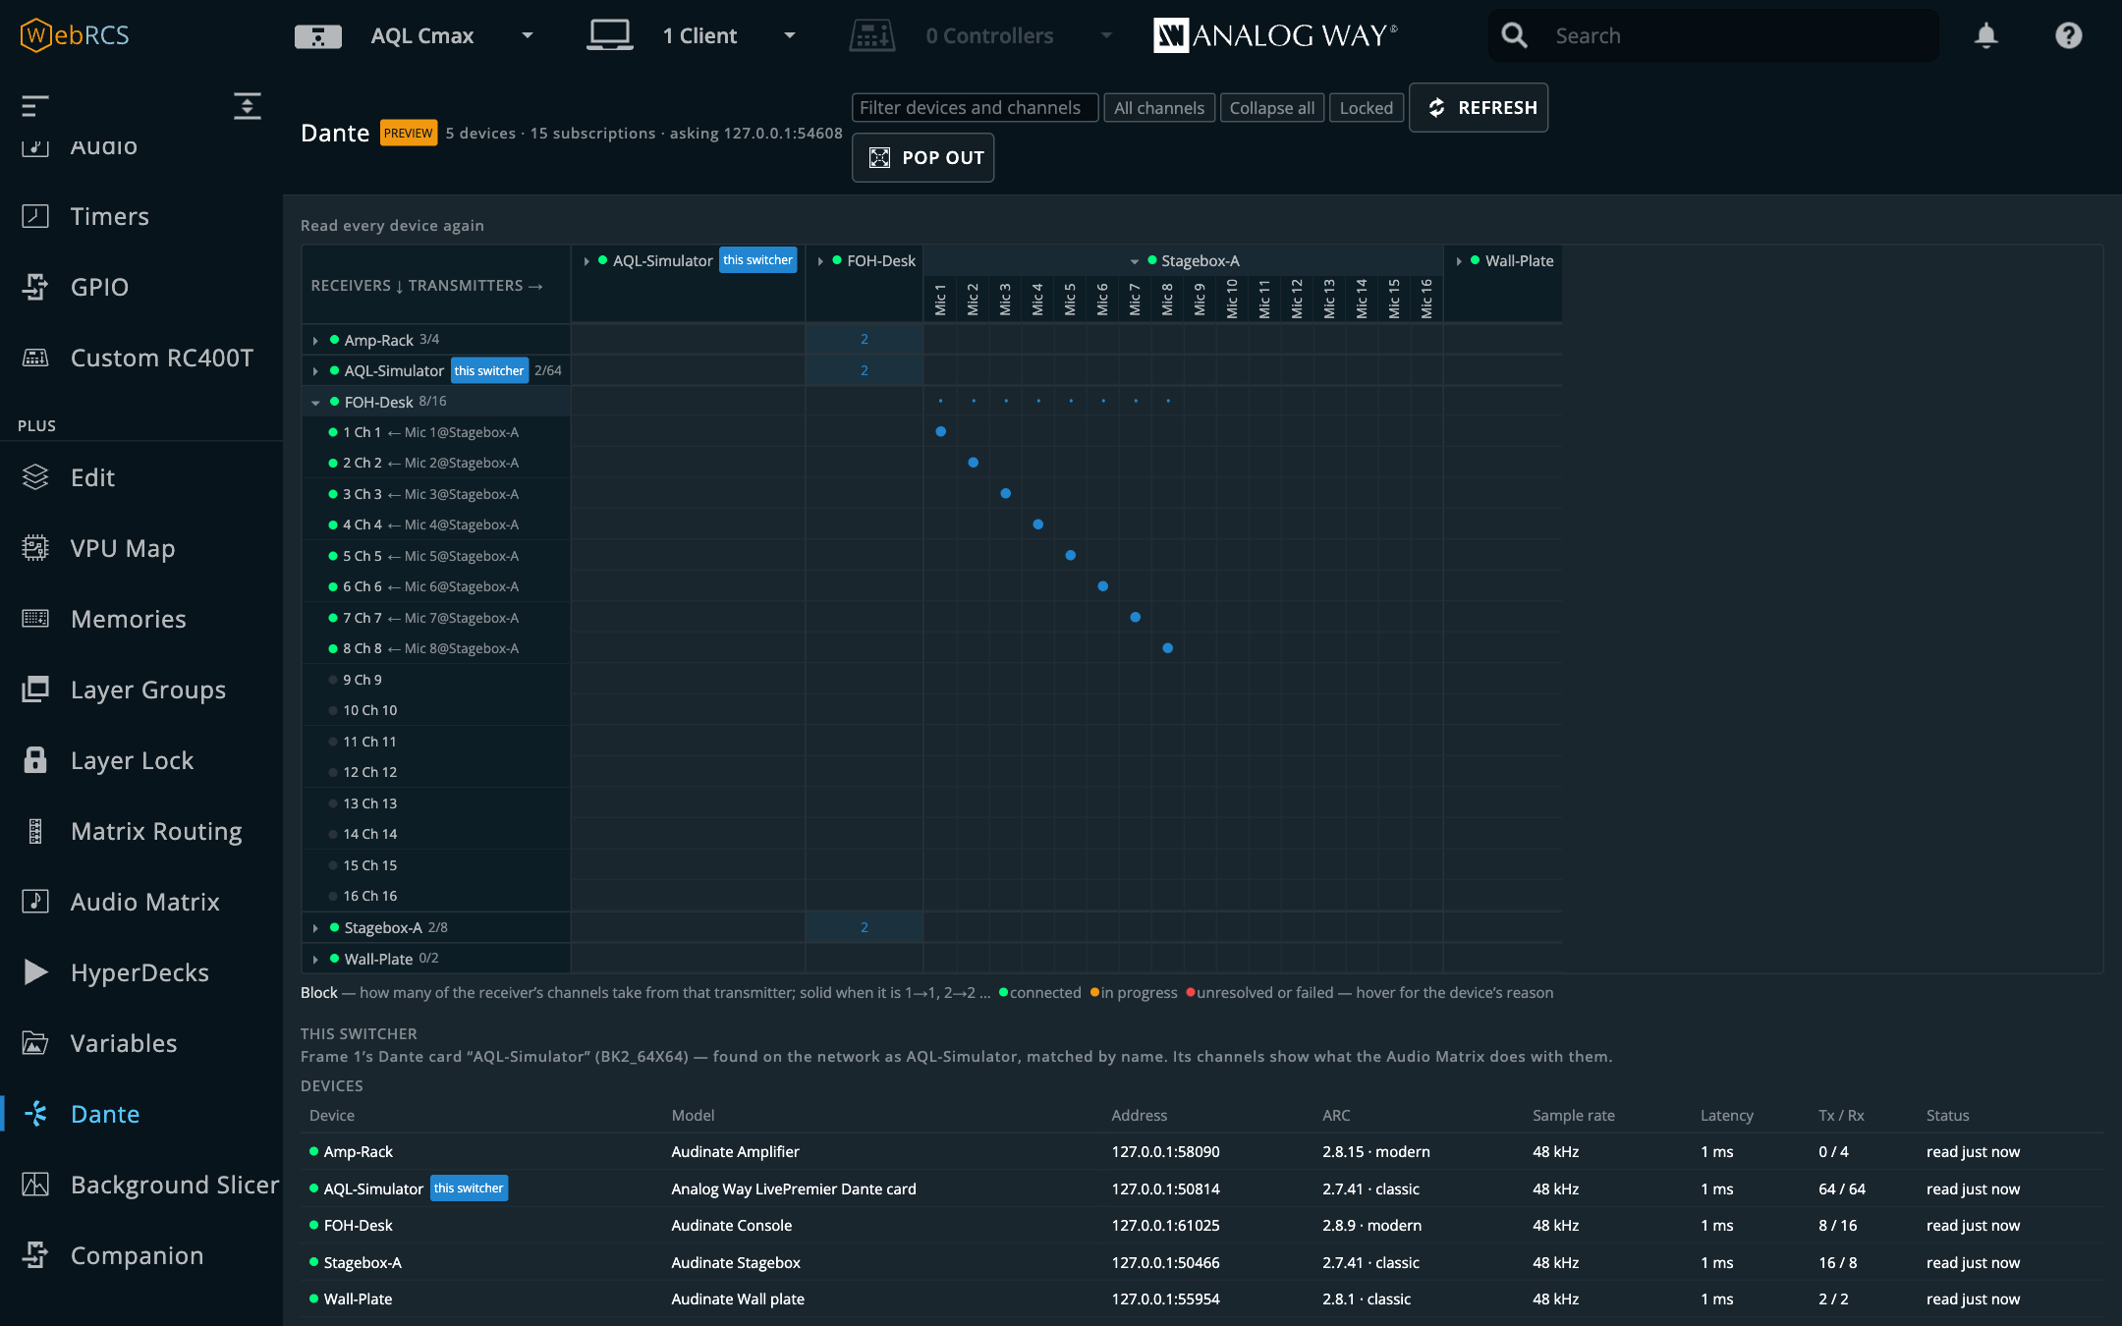Toggle Ch 8 to Mic 8 crosspoint
This screenshot has width=2122, height=1326.
1167,648
